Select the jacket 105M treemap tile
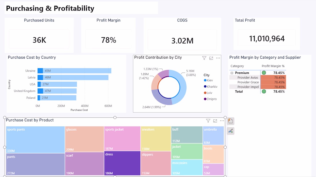The image size is (316, 177). 187,151
